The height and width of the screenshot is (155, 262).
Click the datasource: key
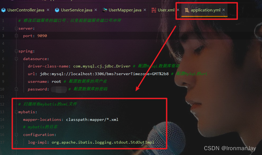point(36,59)
